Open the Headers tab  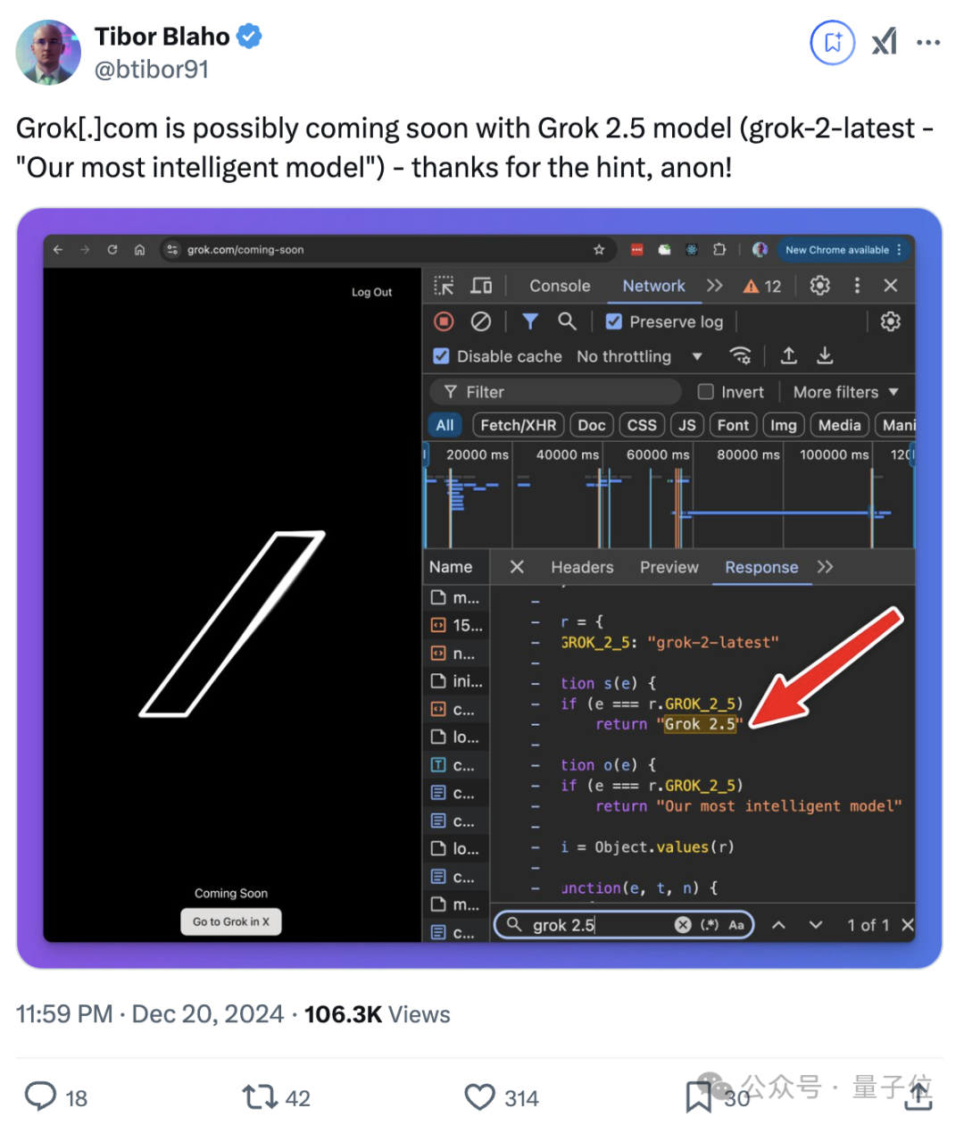click(x=582, y=567)
